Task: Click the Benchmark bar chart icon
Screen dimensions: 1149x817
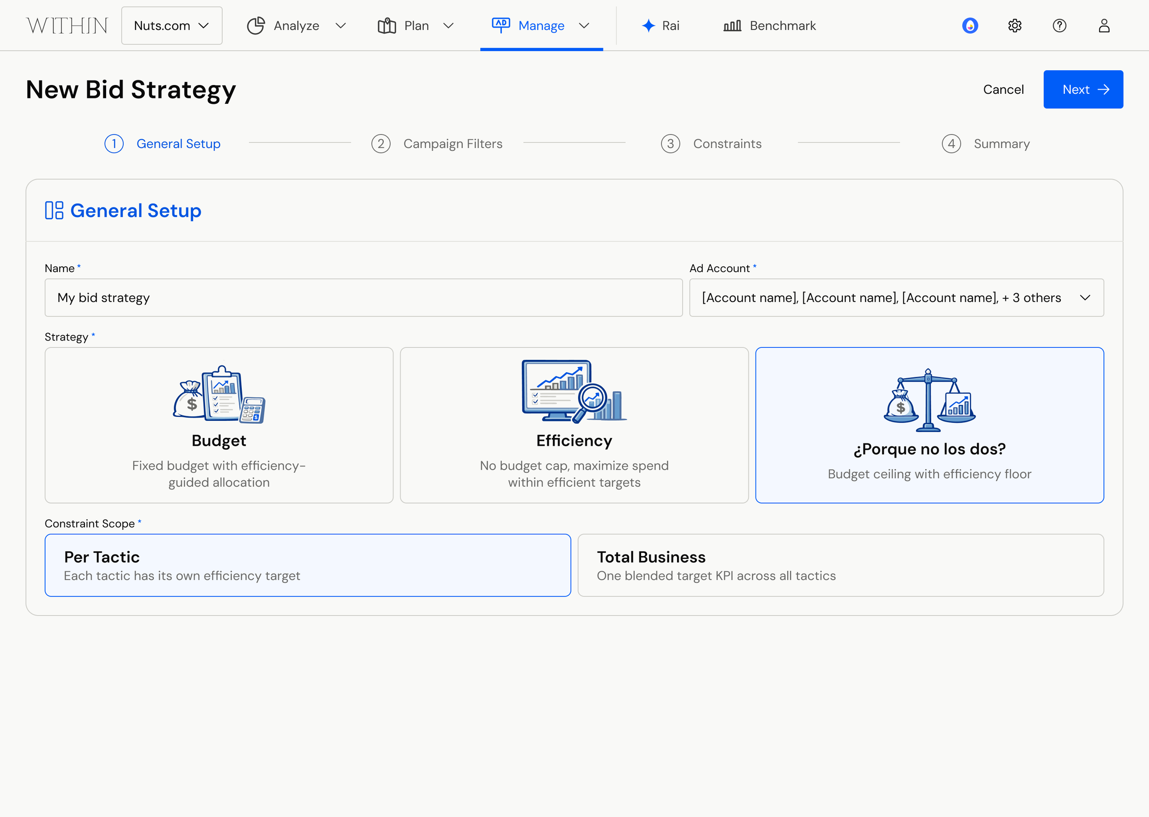Action: tap(733, 26)
